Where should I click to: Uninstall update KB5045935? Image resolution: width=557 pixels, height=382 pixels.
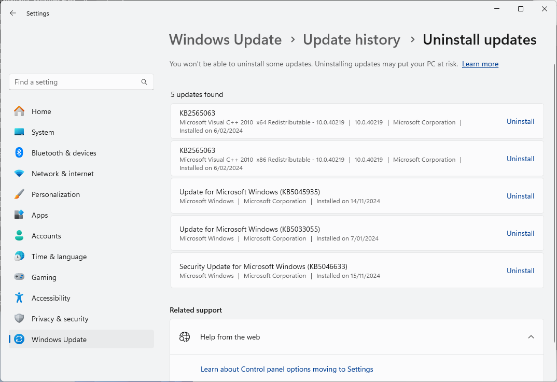click(520, 196)
